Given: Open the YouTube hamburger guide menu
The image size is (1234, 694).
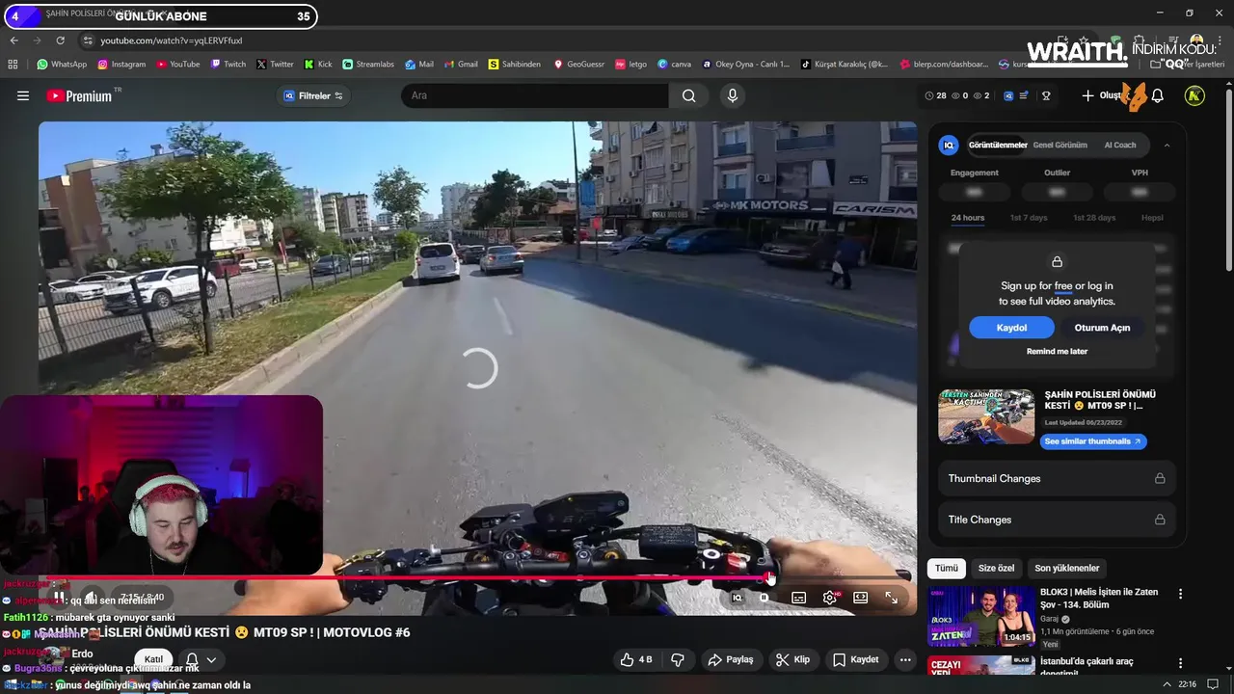Looking at the screenshot, I should point(23,95).
